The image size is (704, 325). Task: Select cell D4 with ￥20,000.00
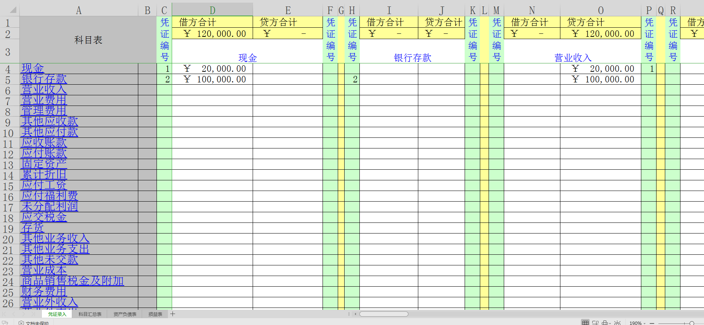tap(212, 69)
